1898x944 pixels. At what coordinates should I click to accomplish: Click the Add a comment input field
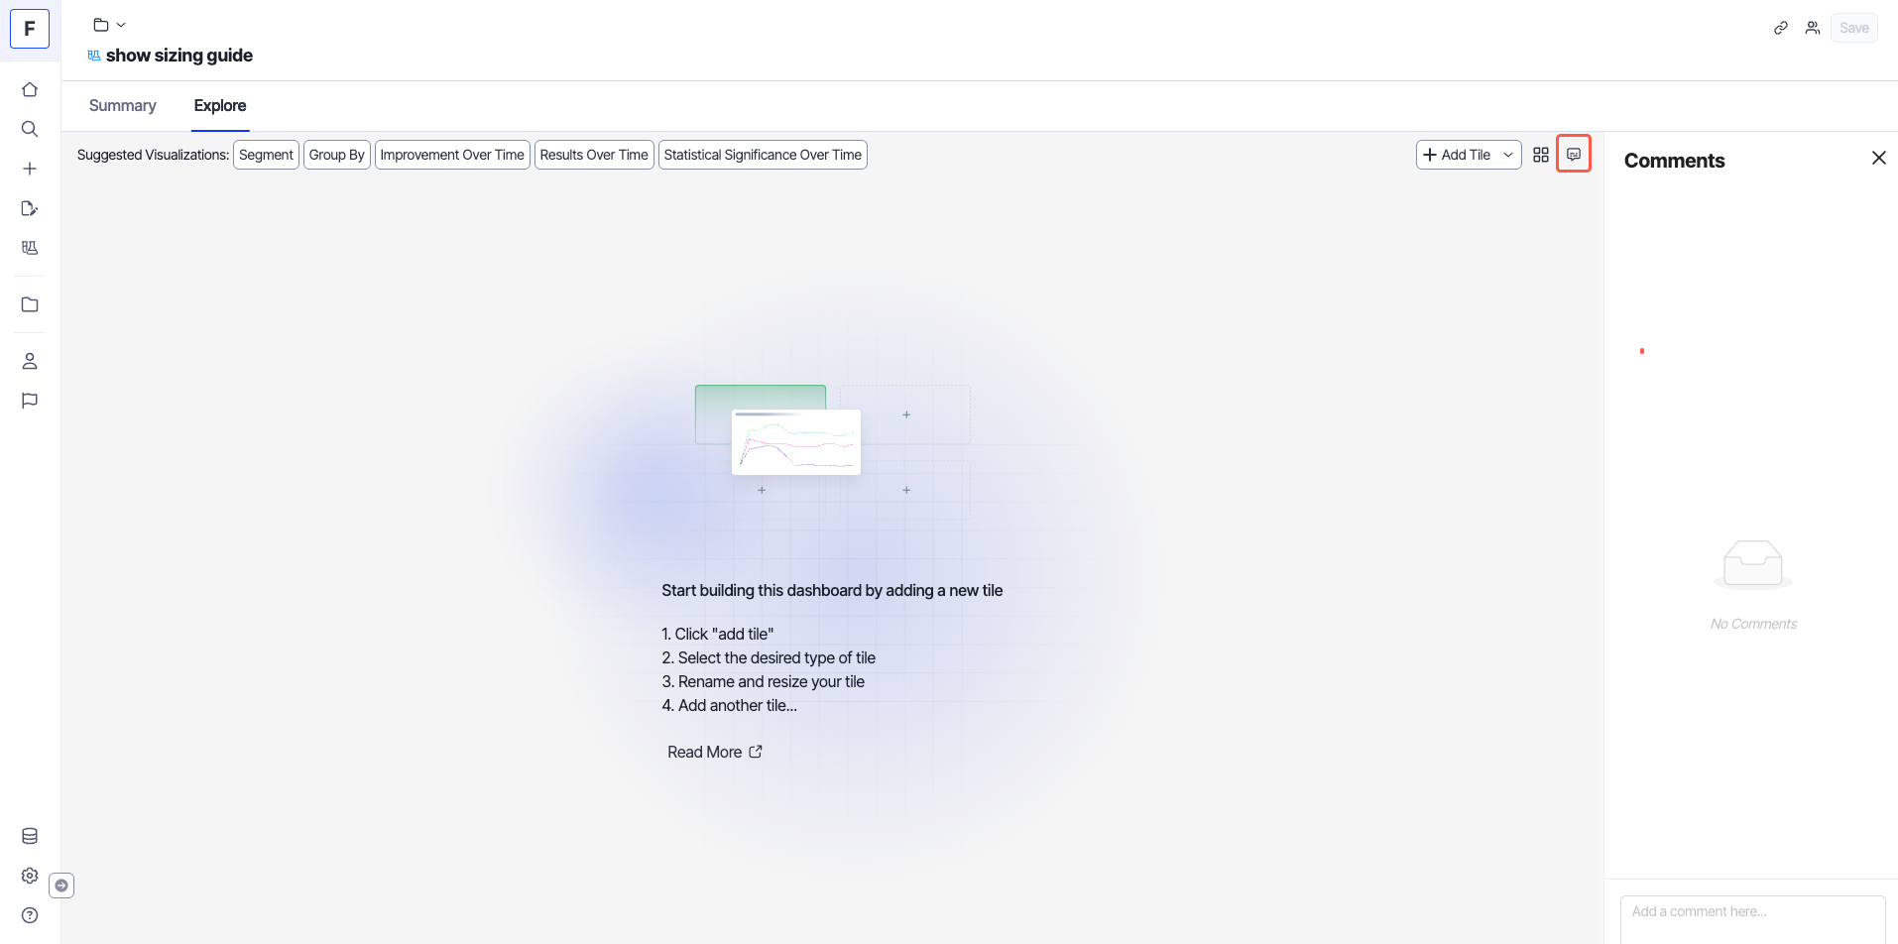[1752, 912]
